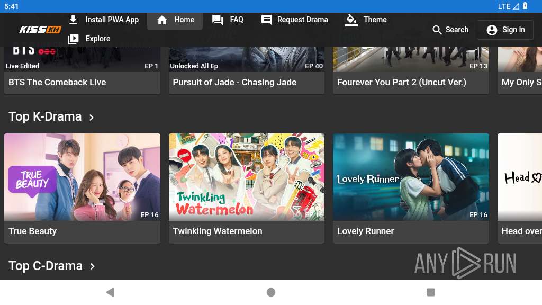Open Head over Heels poster thumbnail

520,177
